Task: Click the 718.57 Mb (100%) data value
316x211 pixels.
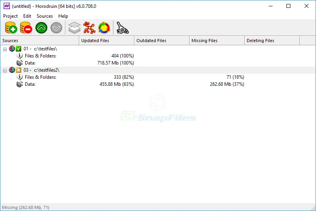Action: click(115, 63)
